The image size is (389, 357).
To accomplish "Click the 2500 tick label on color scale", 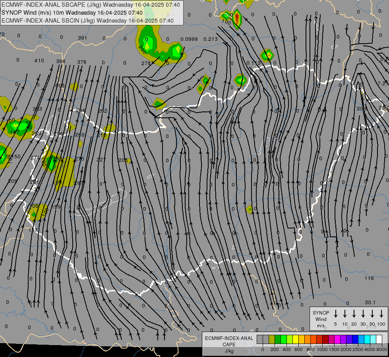I will [358, 349].
